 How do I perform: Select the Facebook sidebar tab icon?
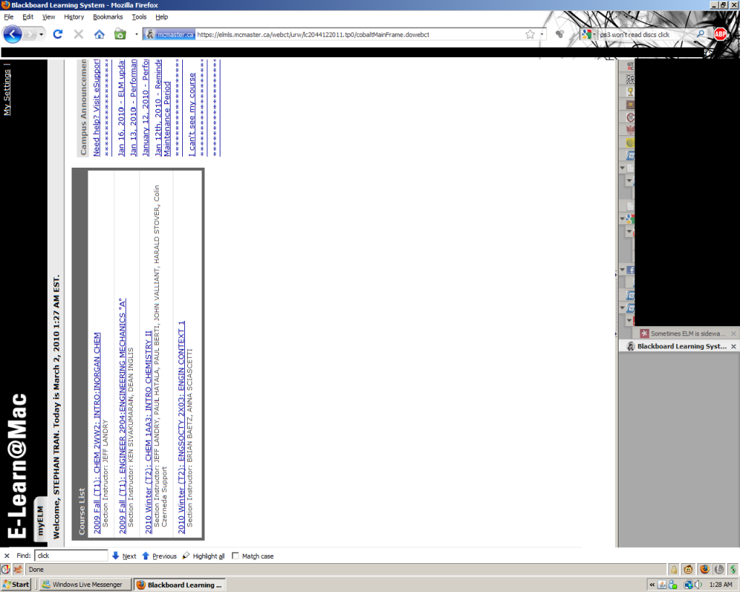630,270
